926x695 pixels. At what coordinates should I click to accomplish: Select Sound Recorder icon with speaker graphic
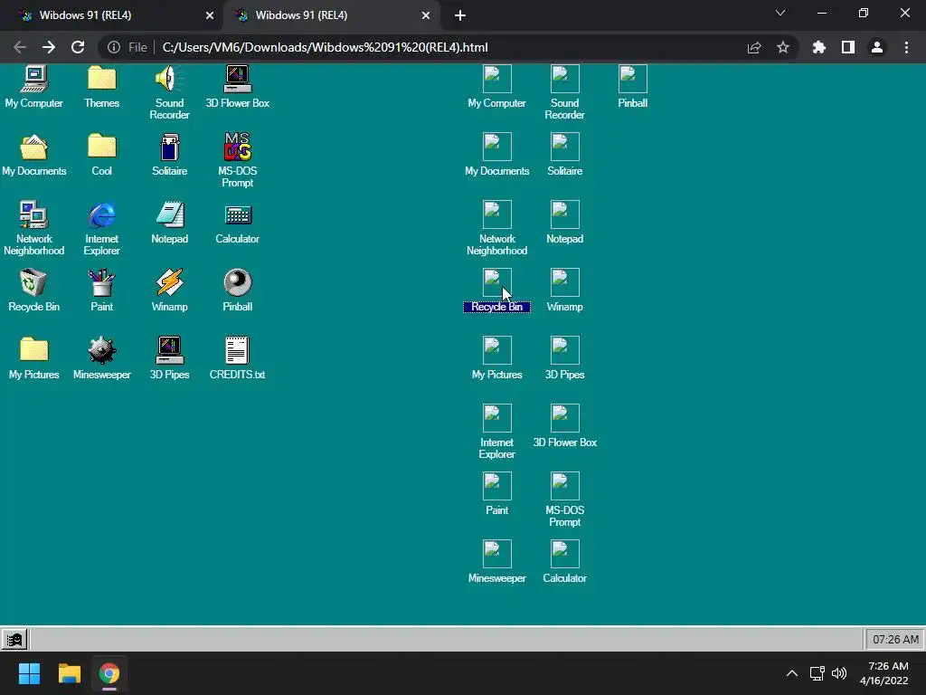click(x=169, y=80)
